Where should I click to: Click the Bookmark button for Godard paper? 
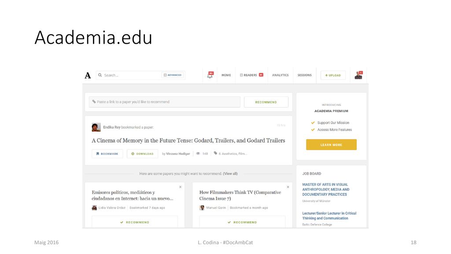point(107,154)
